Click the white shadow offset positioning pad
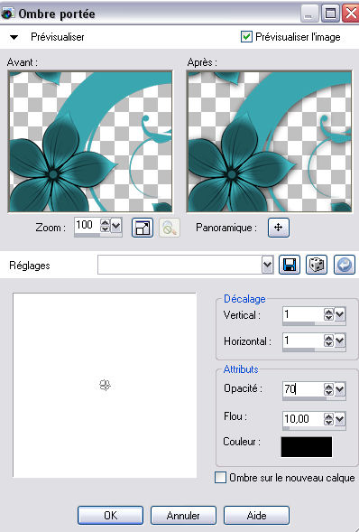 105,385
